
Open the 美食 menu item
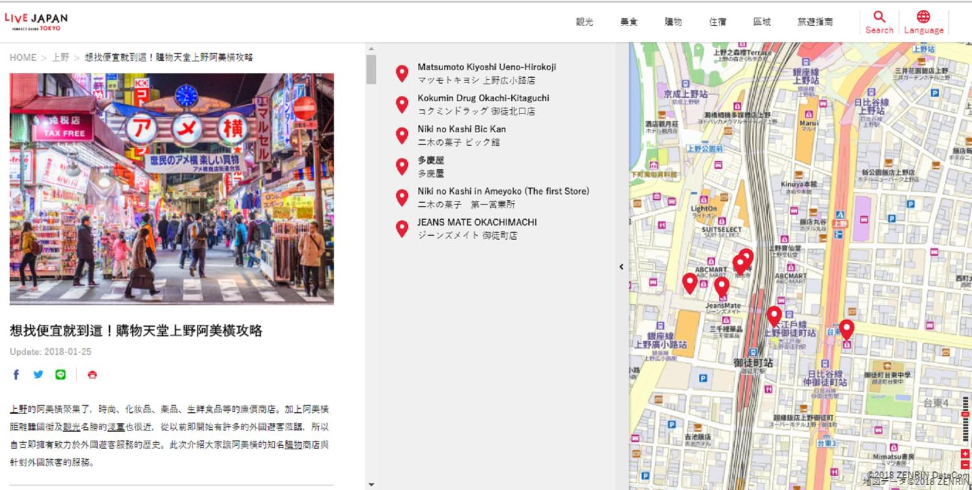629,22
